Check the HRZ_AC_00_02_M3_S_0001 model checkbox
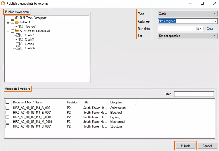 pos(7,126)
